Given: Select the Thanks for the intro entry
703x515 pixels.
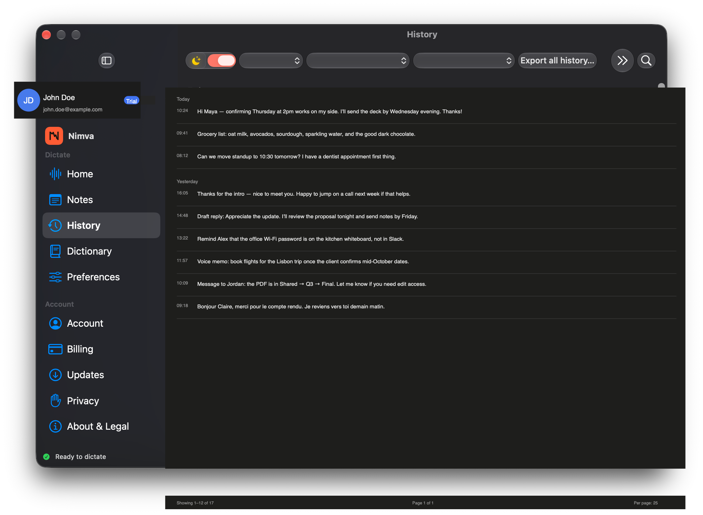Looking at the screenshot, I should (x=426, y=194).
